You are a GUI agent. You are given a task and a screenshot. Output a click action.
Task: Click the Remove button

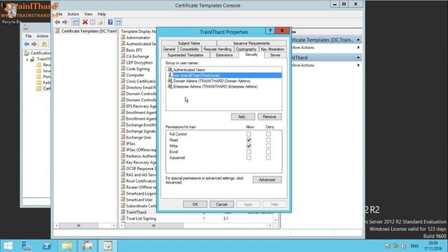(269, 117)
